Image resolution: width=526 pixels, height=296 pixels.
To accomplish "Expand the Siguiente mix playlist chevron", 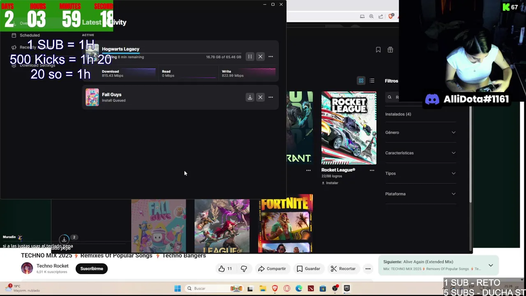I will tap(491, 266).
